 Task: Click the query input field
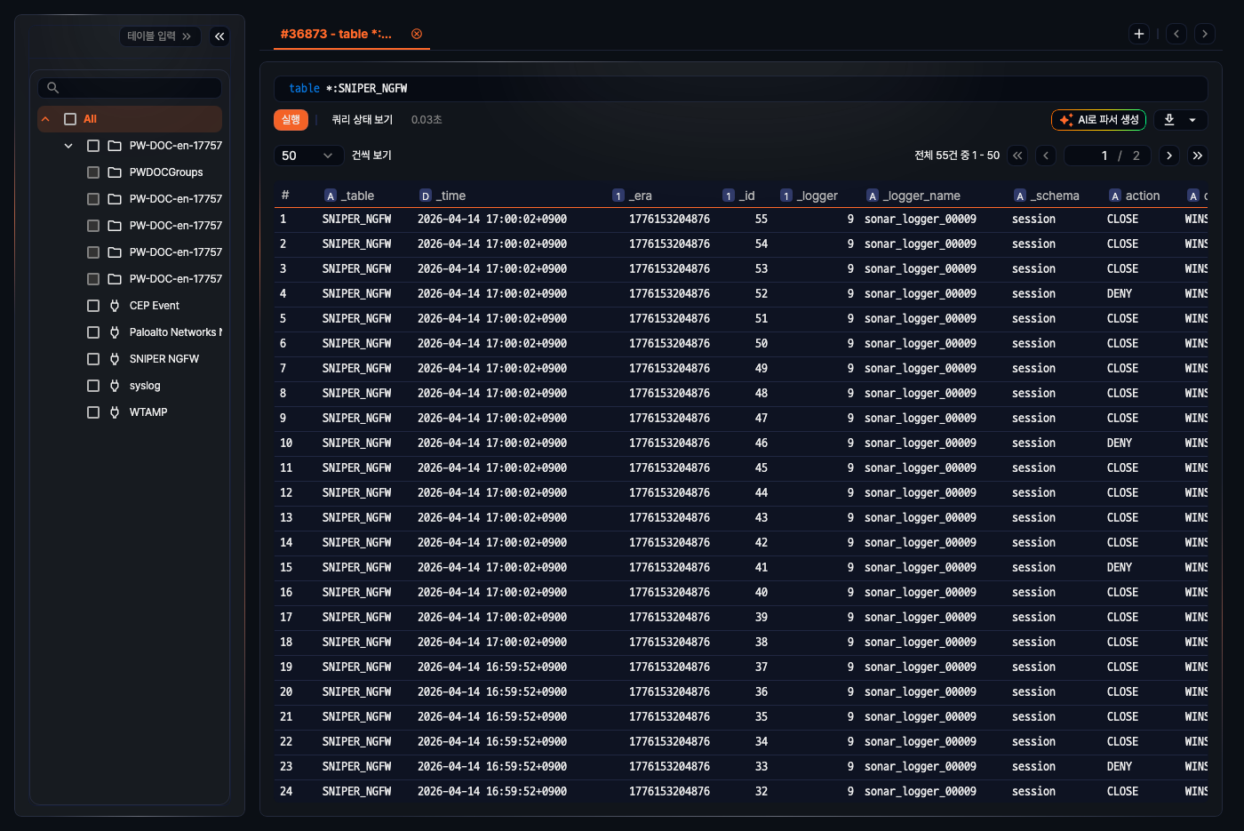coord(739,89)
